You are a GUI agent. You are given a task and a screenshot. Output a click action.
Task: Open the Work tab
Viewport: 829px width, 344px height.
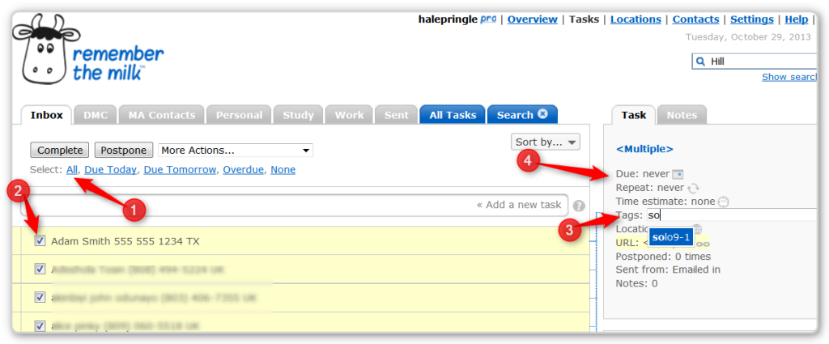click(349, 115)
